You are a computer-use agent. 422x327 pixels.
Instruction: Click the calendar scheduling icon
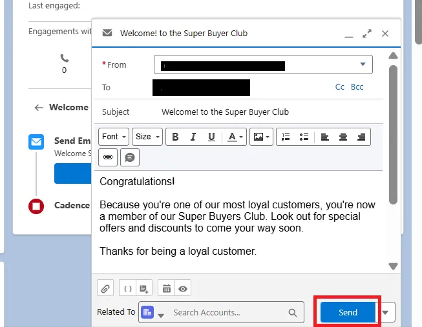[167, 289]
